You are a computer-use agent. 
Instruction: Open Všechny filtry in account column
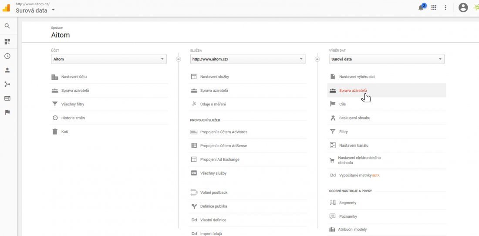pyautogui.click(x=73, y=105)
